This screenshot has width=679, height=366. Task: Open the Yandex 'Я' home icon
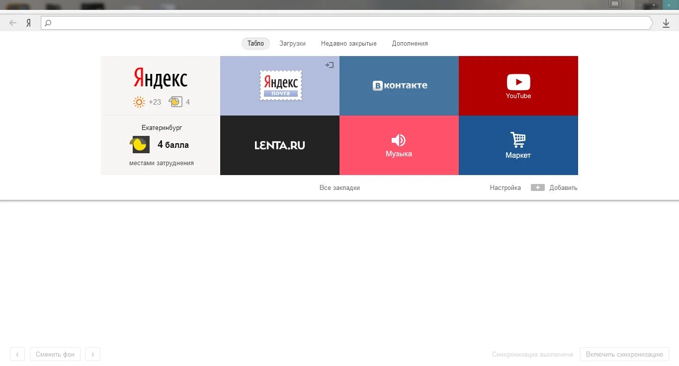coord(29,23)
